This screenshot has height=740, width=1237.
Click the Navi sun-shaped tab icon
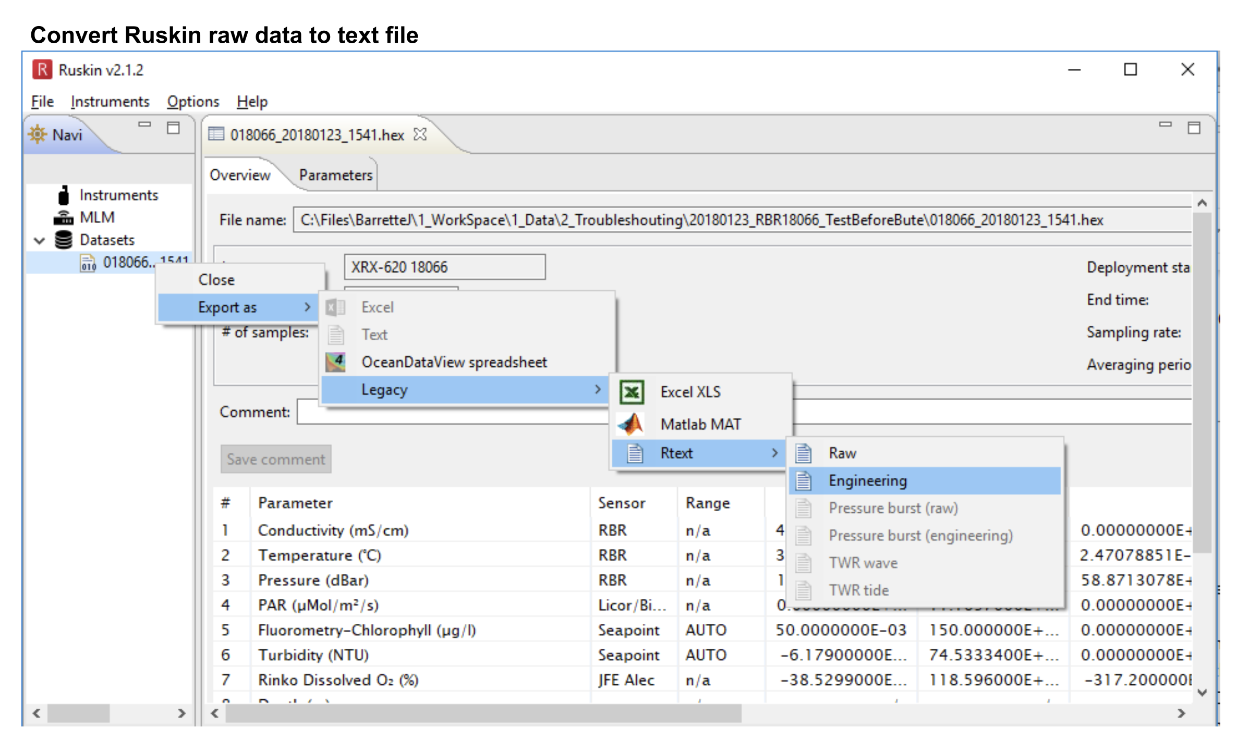(38, 134)
